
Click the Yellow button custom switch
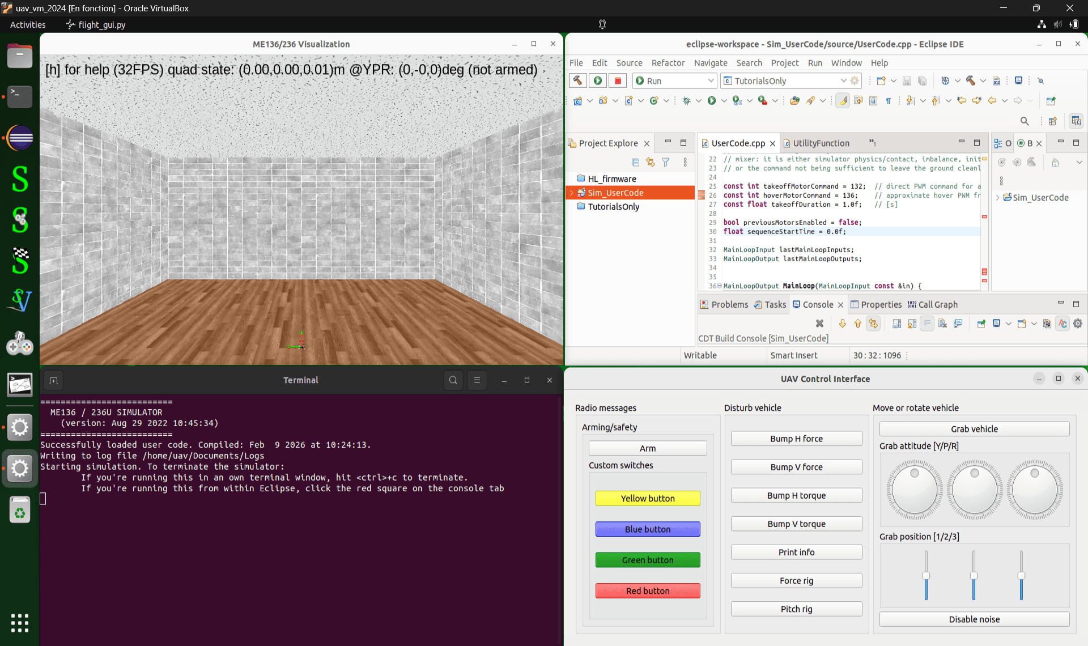(648, 498)
